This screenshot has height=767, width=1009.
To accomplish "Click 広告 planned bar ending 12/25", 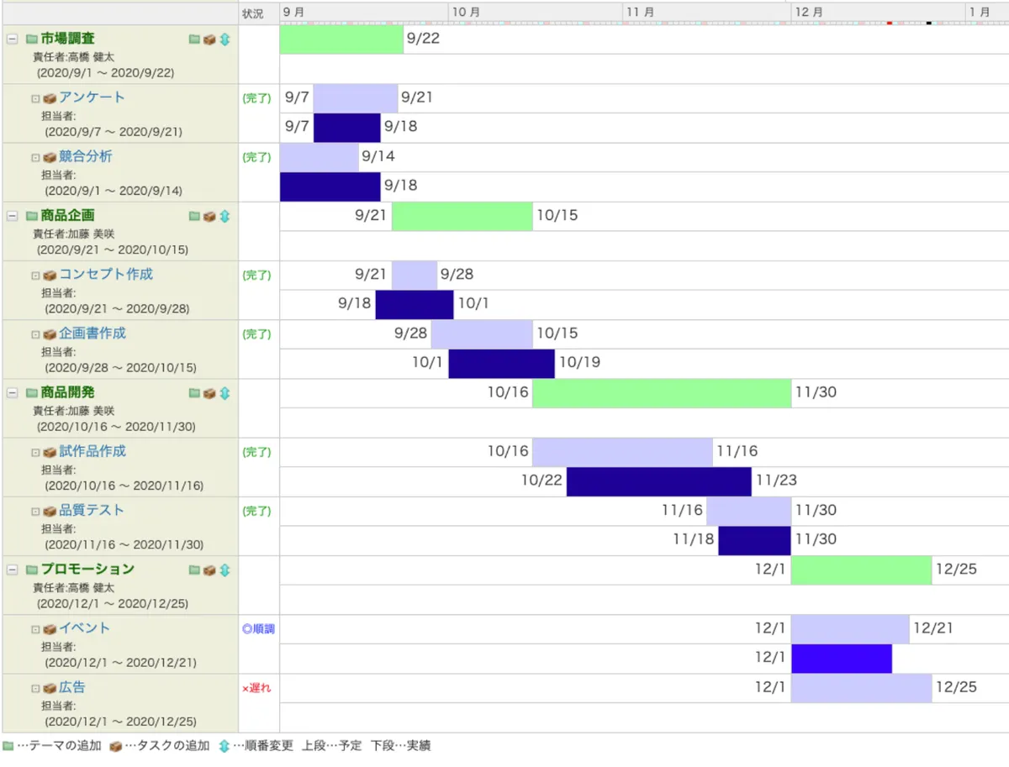I will click(x=861, y=687).
